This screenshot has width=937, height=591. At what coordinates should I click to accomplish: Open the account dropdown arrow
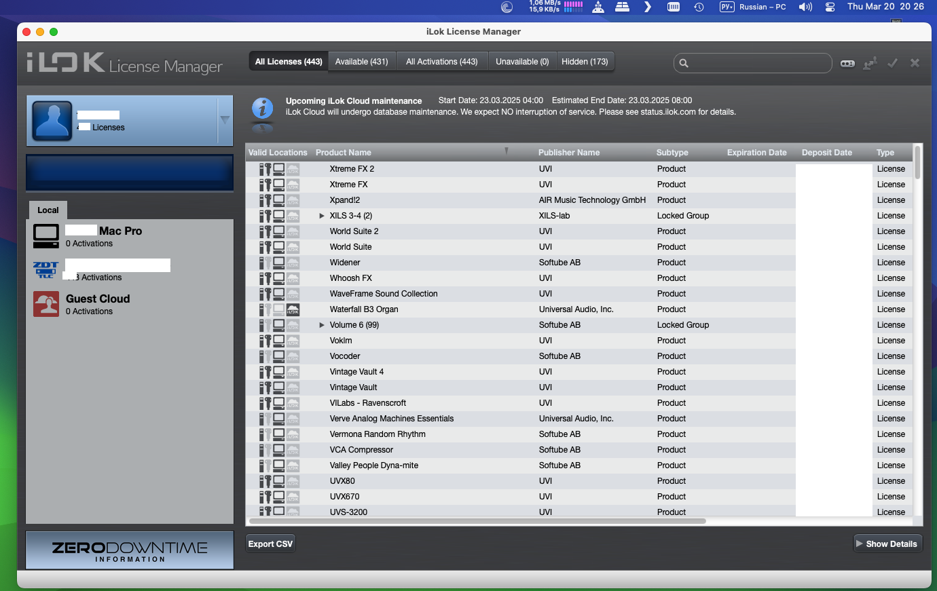click(x=225, y=120)
